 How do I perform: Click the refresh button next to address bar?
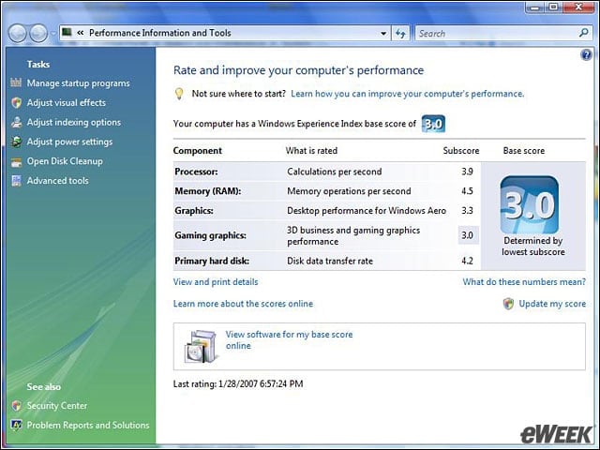[400, 34]
